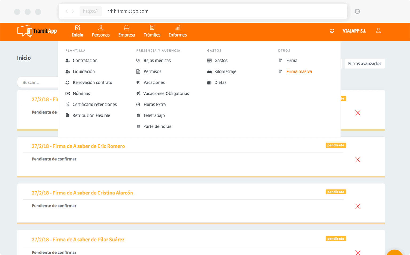Select Vacaciones Obligatorias entry

[x=166, y=93]
